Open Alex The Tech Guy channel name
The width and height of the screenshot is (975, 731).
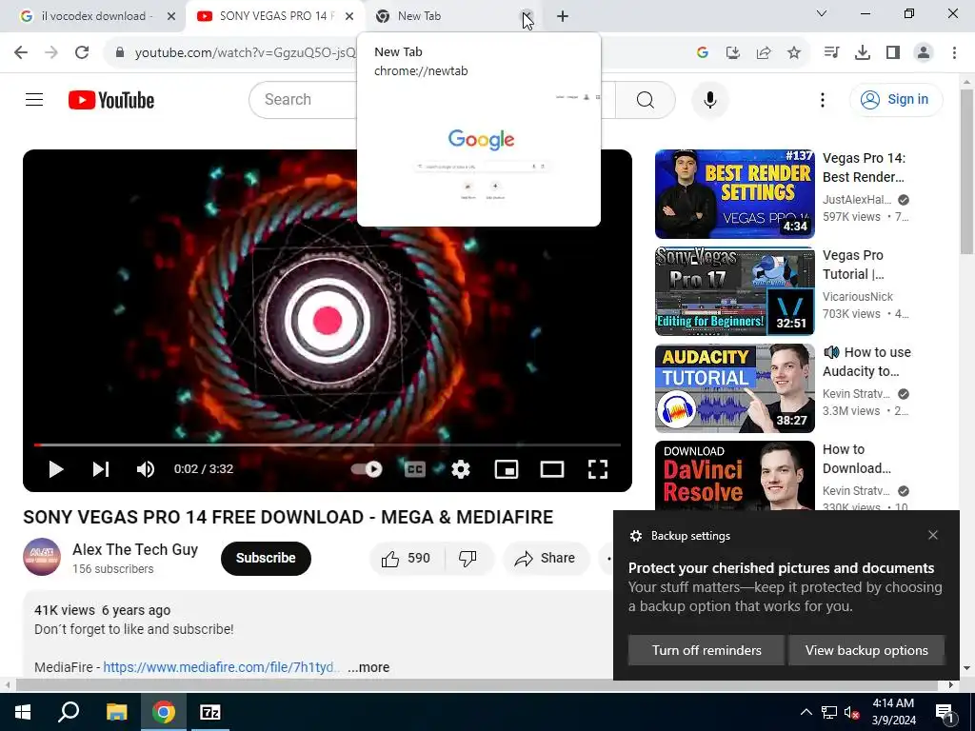click(x=135, y=549)
